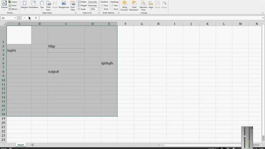
Task: Click the Scale spinner arrows
Action: [x=98, y=9]
